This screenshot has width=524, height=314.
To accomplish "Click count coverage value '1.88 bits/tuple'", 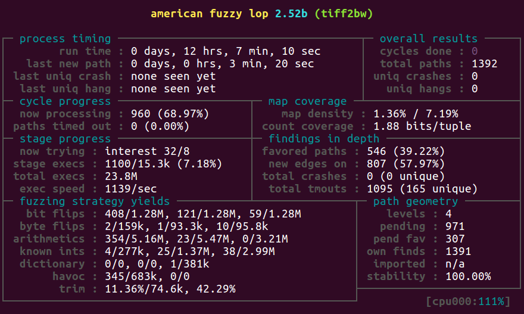I will (x=422, y=126).
